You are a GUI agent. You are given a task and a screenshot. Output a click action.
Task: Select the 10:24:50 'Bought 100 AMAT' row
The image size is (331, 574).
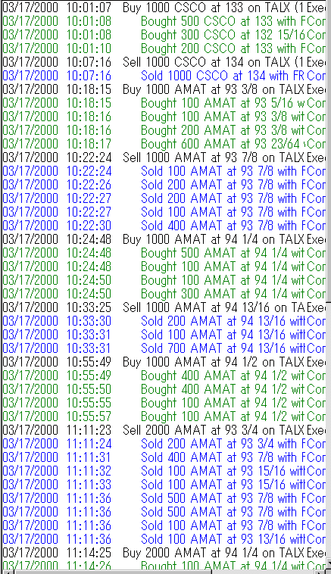click(164, 280)
